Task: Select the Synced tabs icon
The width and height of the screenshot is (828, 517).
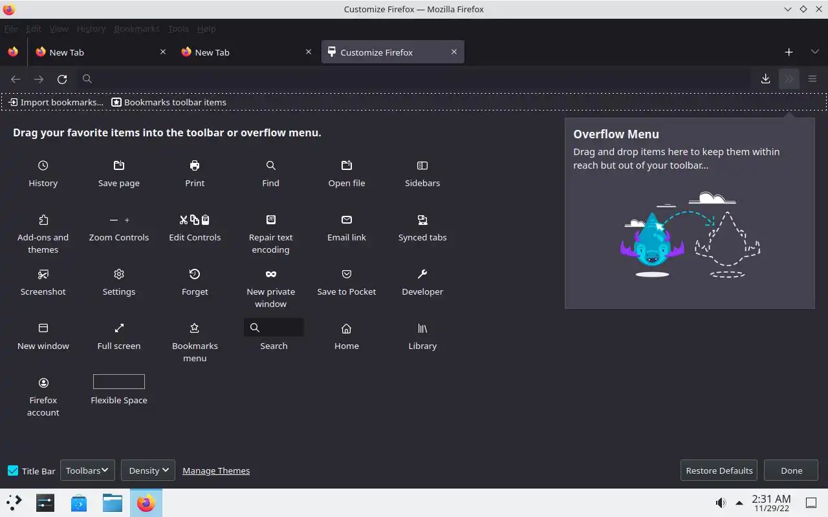Action: click(422, 220)
